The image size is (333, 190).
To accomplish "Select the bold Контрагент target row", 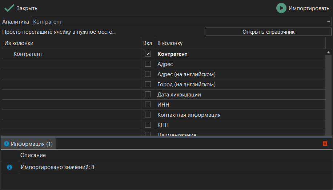I will coord(240,54).
